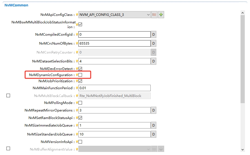This screenshot has width=250, height=155.
Task: Click green plus icon beside NvMApiConfigClass
Action: 161,15
